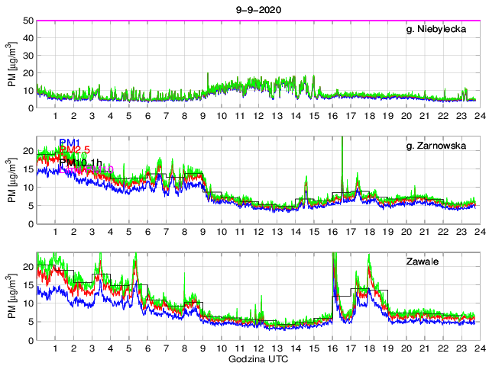This screenshot has height=366, width=489.
Task: Click the middle panel's PM y-axis label
Action: (11, 180)
